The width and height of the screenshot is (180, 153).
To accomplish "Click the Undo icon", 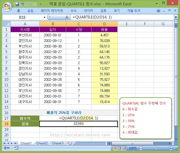I will click(23, 4).
